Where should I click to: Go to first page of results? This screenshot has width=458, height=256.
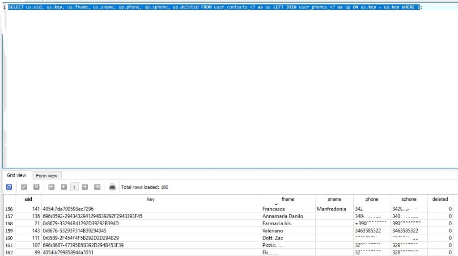[x=51, y=187]
